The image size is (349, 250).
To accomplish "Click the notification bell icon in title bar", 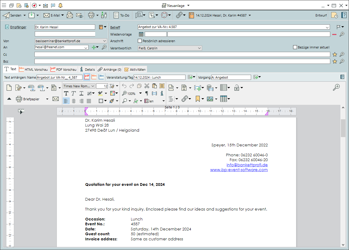I will (60, 5).
